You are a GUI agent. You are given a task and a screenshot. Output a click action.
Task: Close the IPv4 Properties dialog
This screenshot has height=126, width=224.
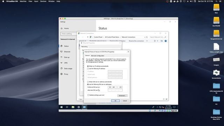[x=128, y=52]
